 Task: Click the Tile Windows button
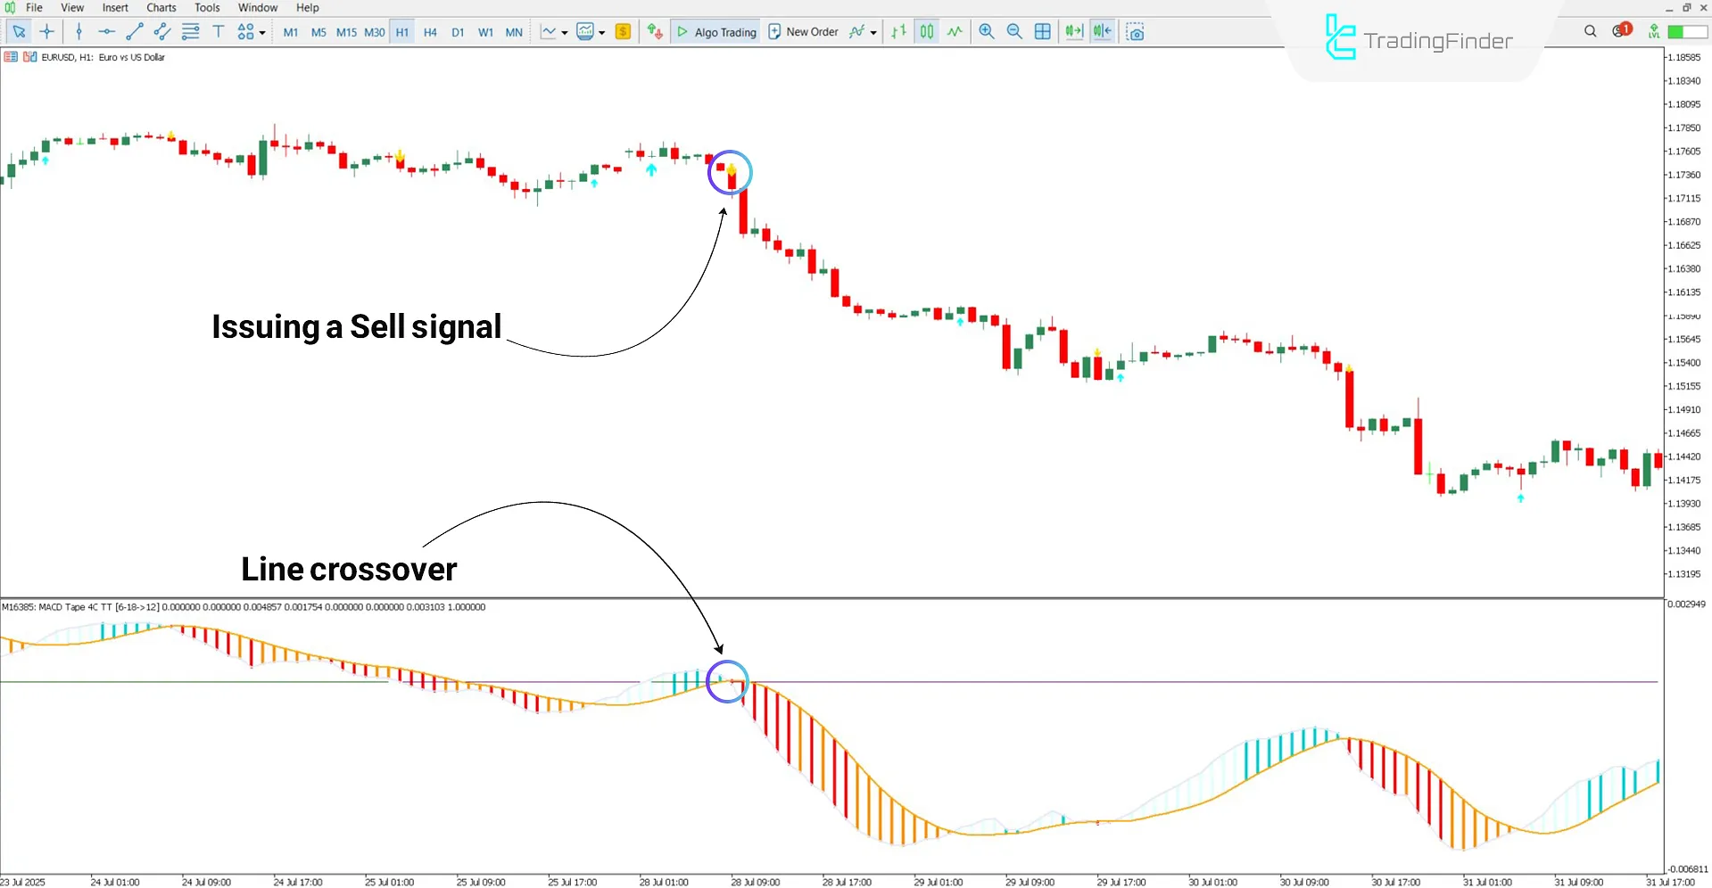tap(1043, 31)
